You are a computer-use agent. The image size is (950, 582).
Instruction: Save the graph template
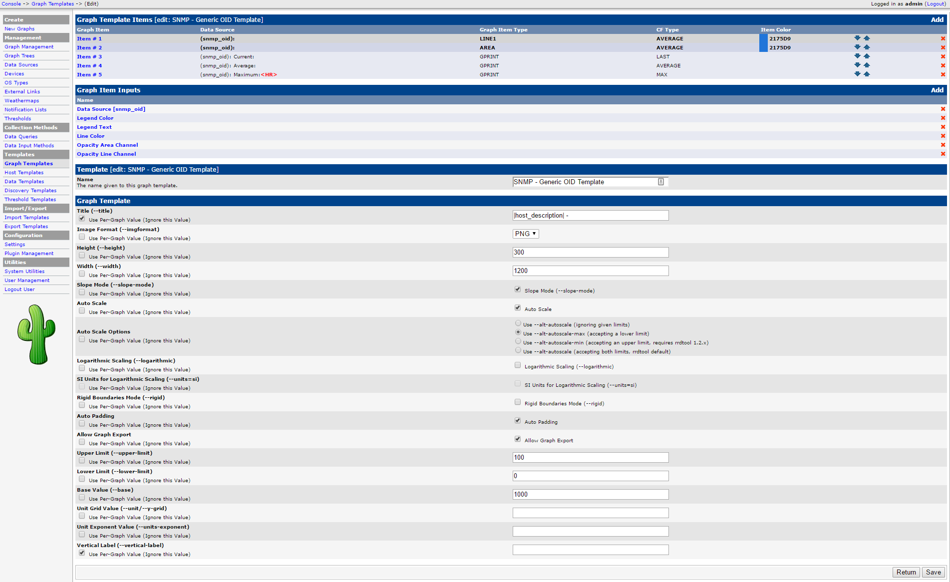point(934,573)
